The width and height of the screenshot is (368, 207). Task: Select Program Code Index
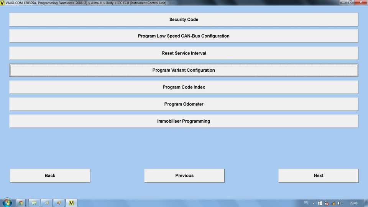184,87
